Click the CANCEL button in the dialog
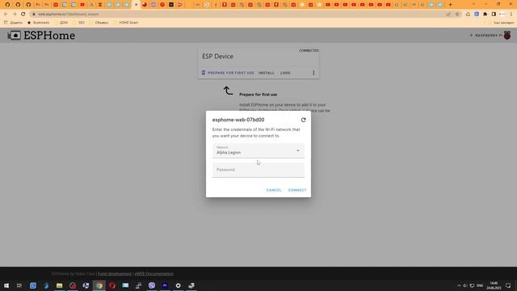Screen dimensions: 517x291 pyautogui.click(x=274, y=190)
